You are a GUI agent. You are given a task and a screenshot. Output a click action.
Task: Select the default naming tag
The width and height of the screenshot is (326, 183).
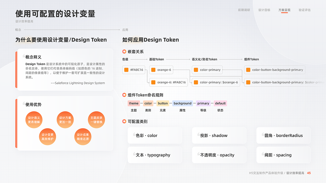[x=220, y=103]
